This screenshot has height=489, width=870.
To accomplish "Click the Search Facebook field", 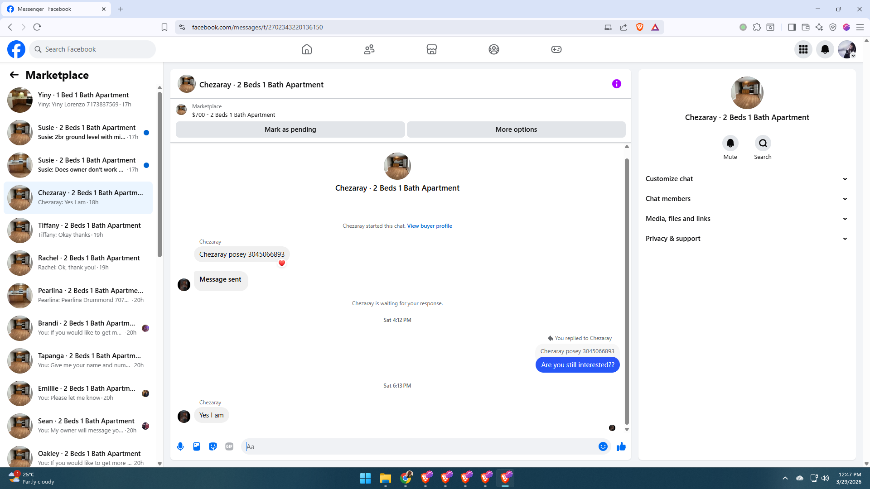I will (x=92, y=49).
